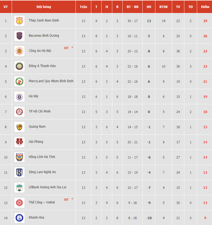The image size is (212, 225).
Task: Click the Điểm column header
Action: [x=205, y=7]
